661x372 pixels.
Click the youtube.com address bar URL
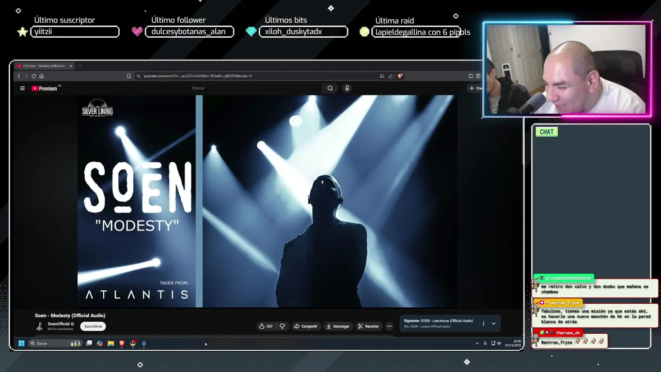click(197, 76)
